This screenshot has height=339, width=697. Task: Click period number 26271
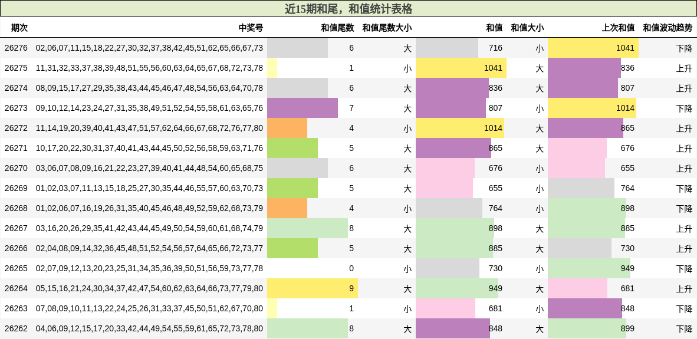(x=16, y=148)
